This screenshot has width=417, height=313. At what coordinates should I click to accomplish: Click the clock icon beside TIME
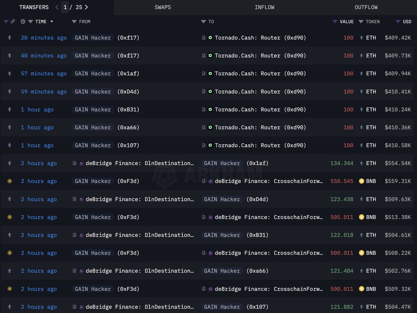click(23, 22)
